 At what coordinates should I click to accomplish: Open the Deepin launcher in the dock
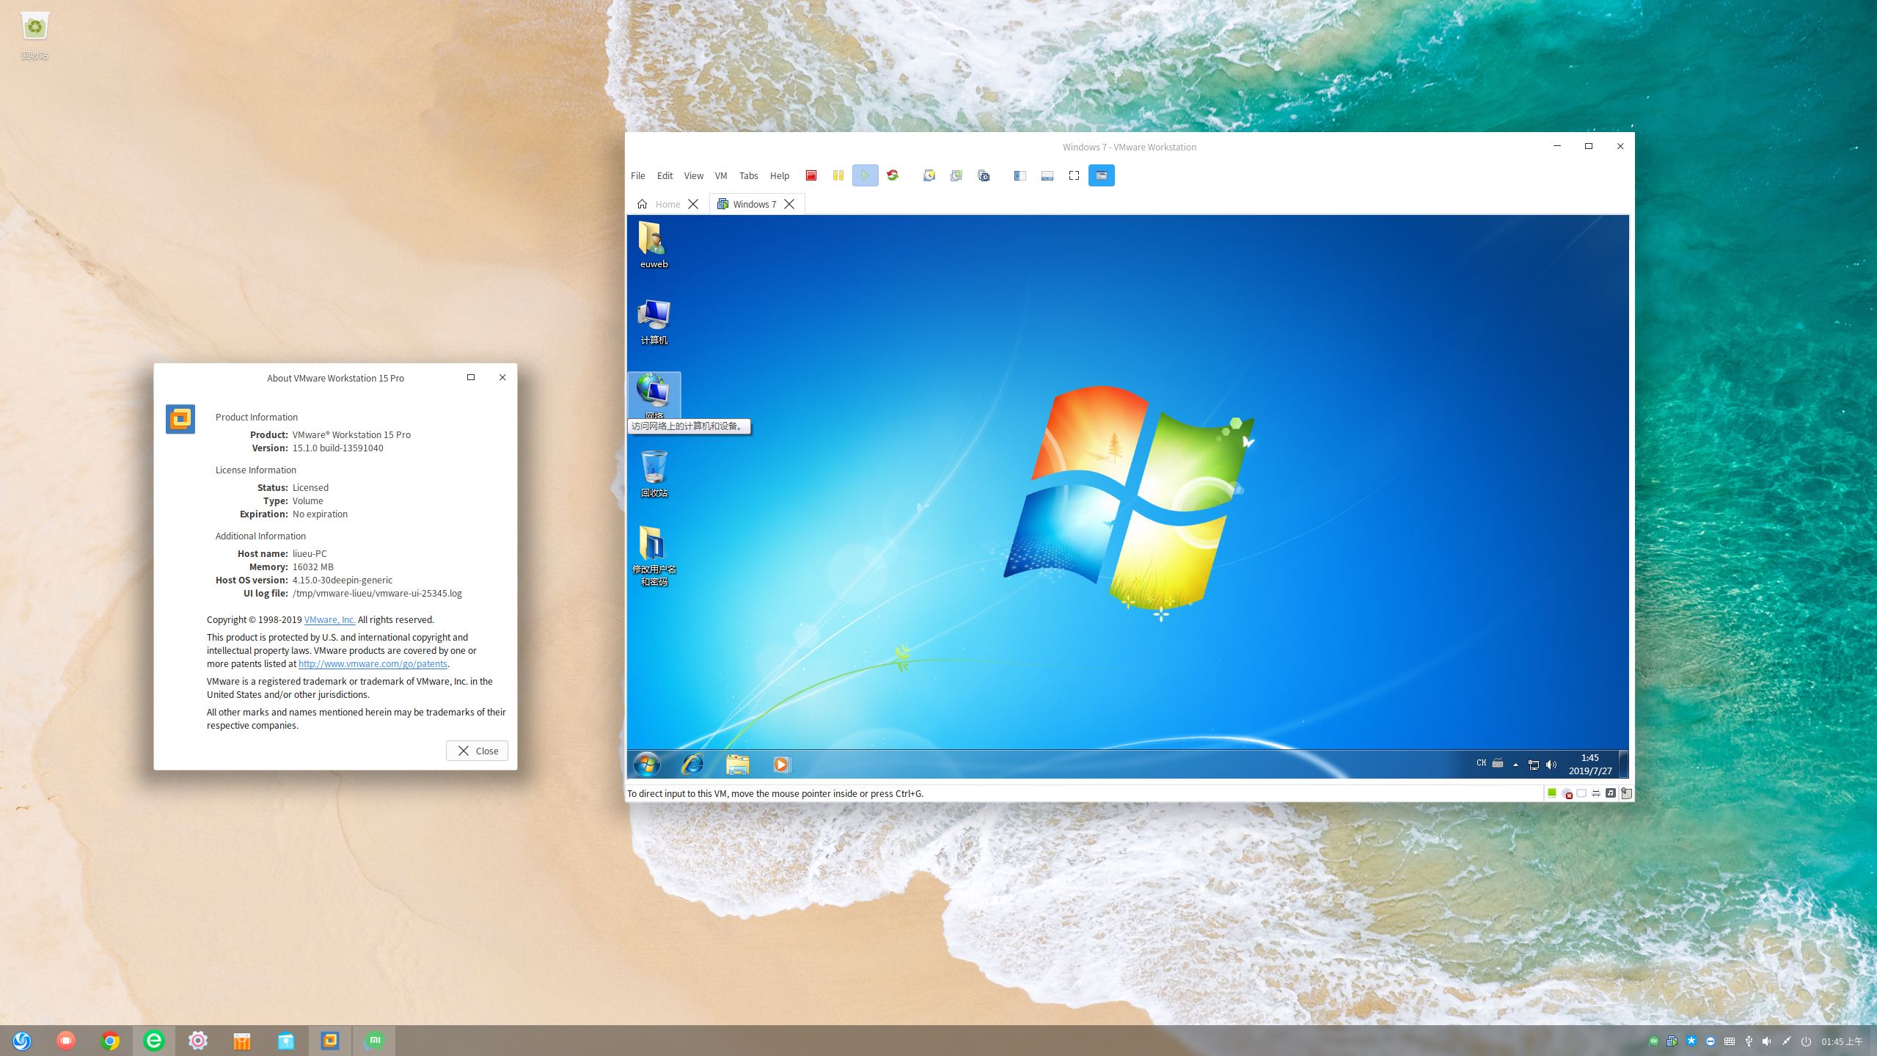coord(22,1041)
